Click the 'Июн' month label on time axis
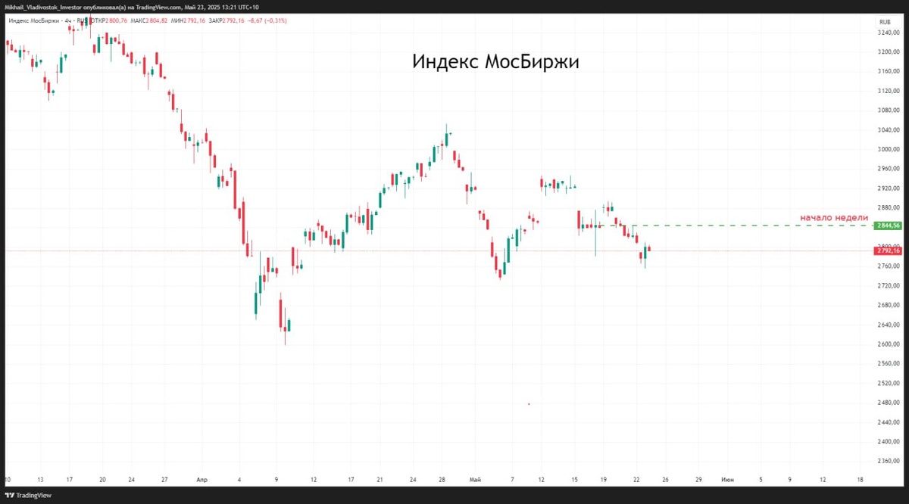909x504 pixels. coord(727,479)
